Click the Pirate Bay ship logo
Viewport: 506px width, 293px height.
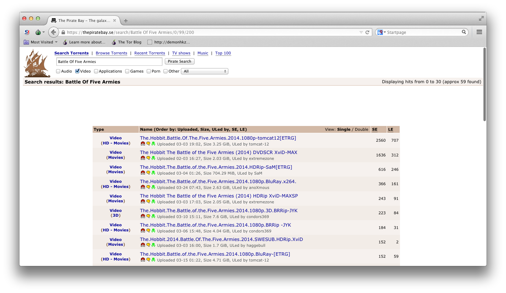[37, 63]
